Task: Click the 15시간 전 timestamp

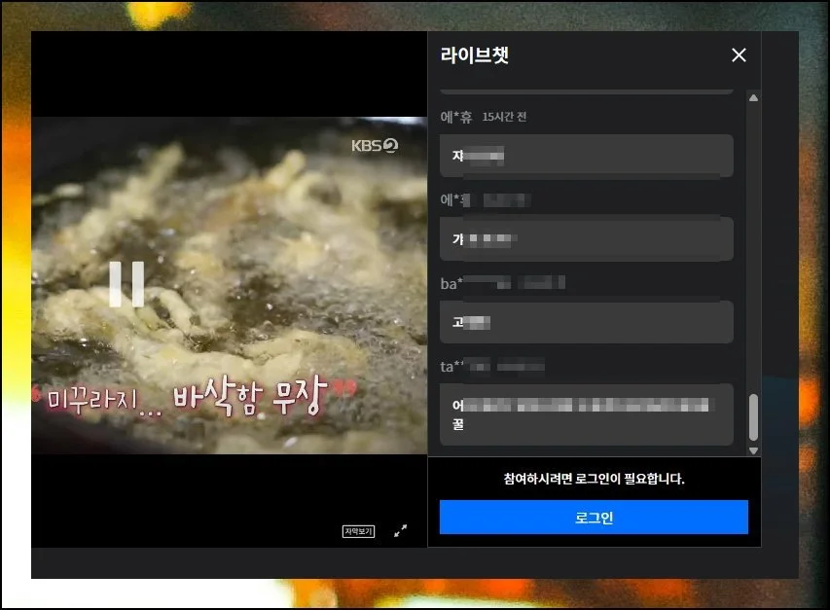Action: 505,117
